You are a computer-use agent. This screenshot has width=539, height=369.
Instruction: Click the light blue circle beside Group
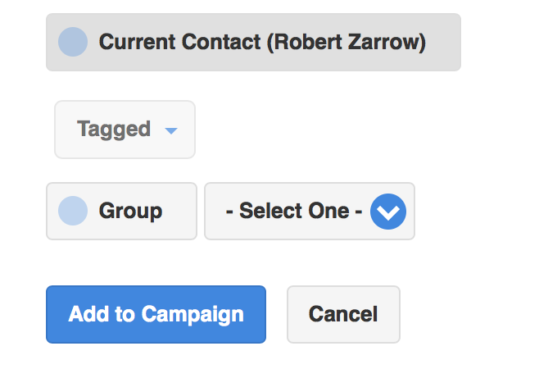tap(73, 211)
